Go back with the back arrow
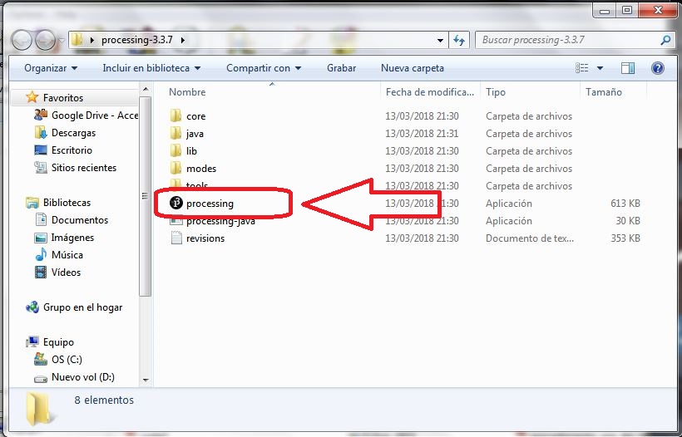The width and height of the screenshot is (682, 437). tap(22, 41)
